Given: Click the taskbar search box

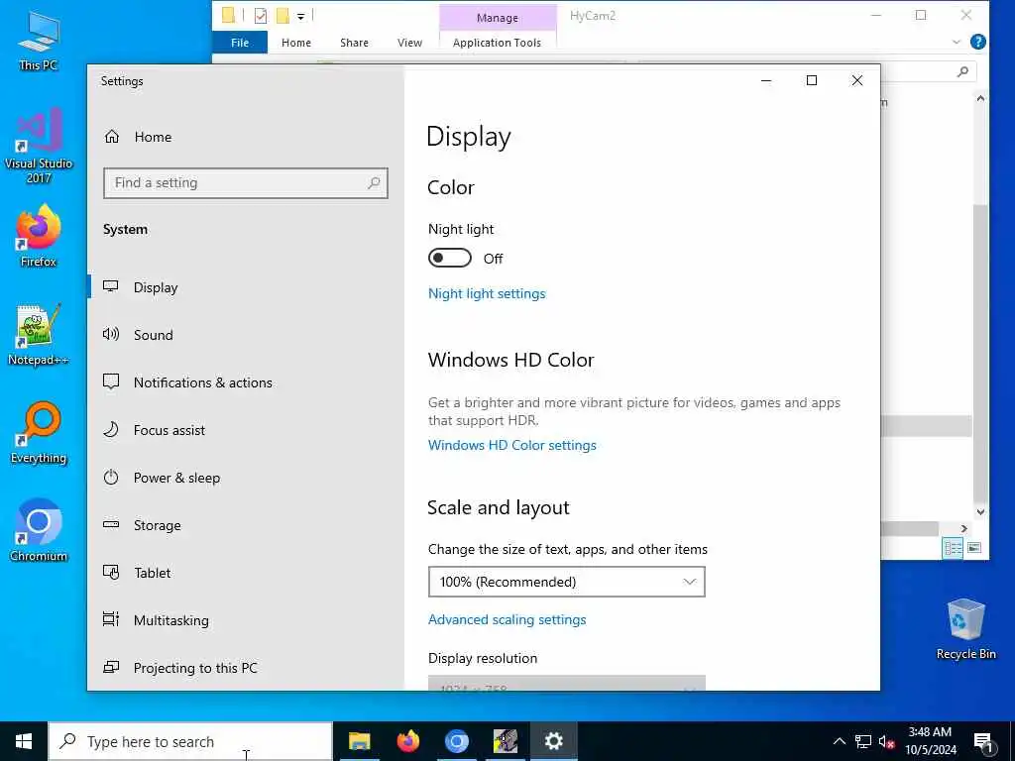Looking at the screenshot, I should [190, 741].
